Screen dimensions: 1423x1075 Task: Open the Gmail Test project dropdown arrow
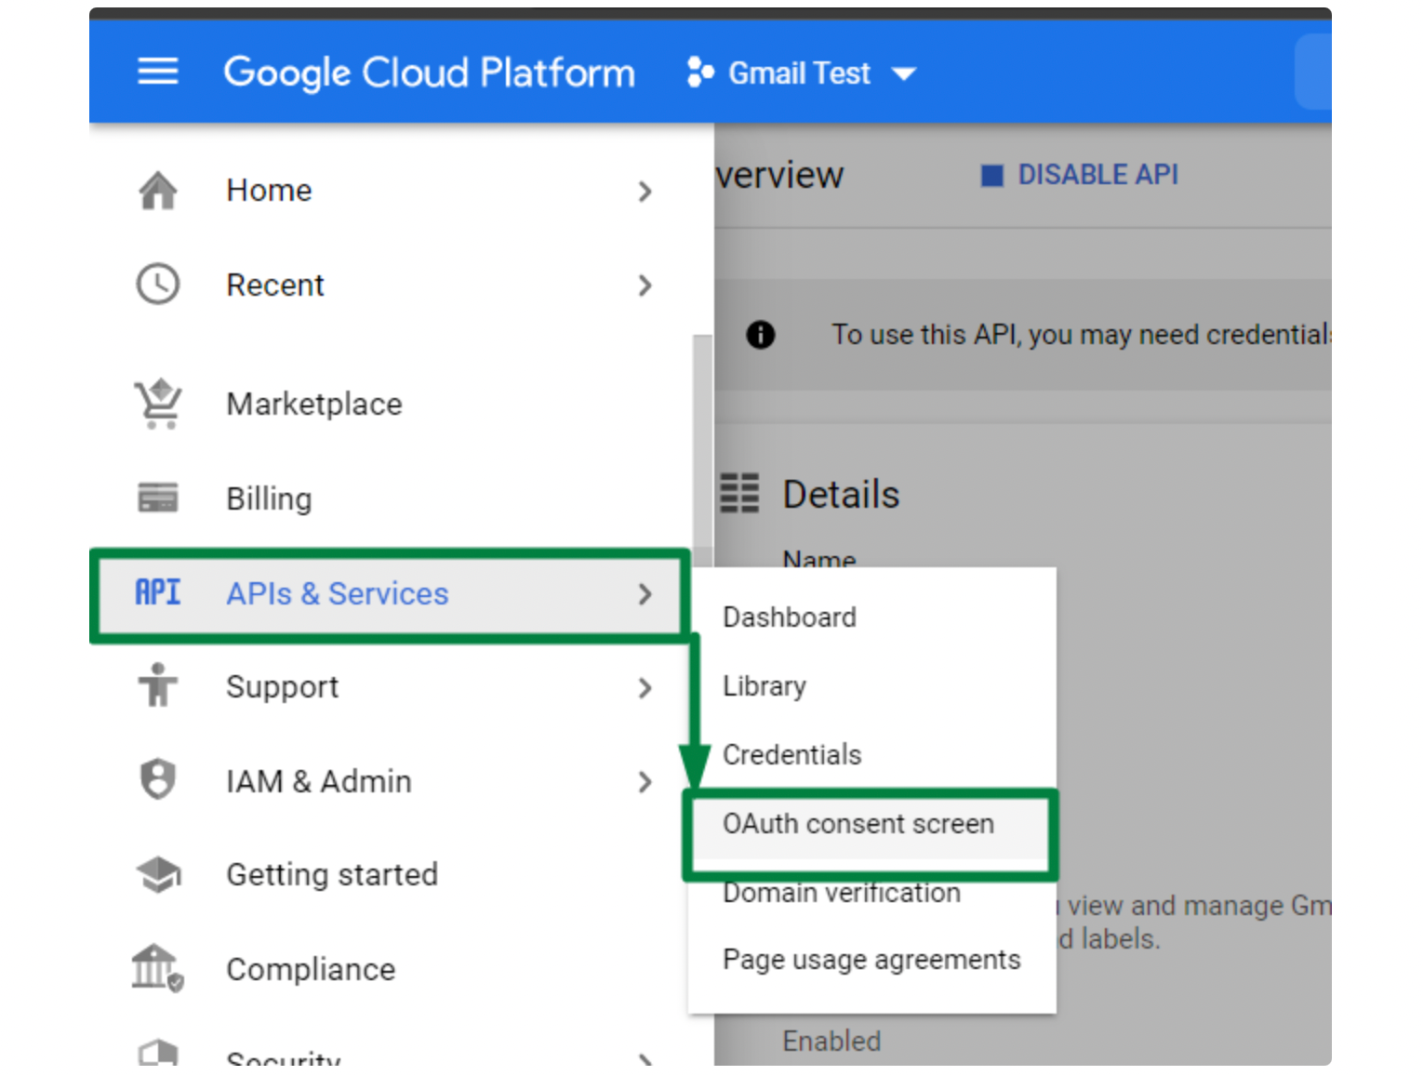point(904,73)
